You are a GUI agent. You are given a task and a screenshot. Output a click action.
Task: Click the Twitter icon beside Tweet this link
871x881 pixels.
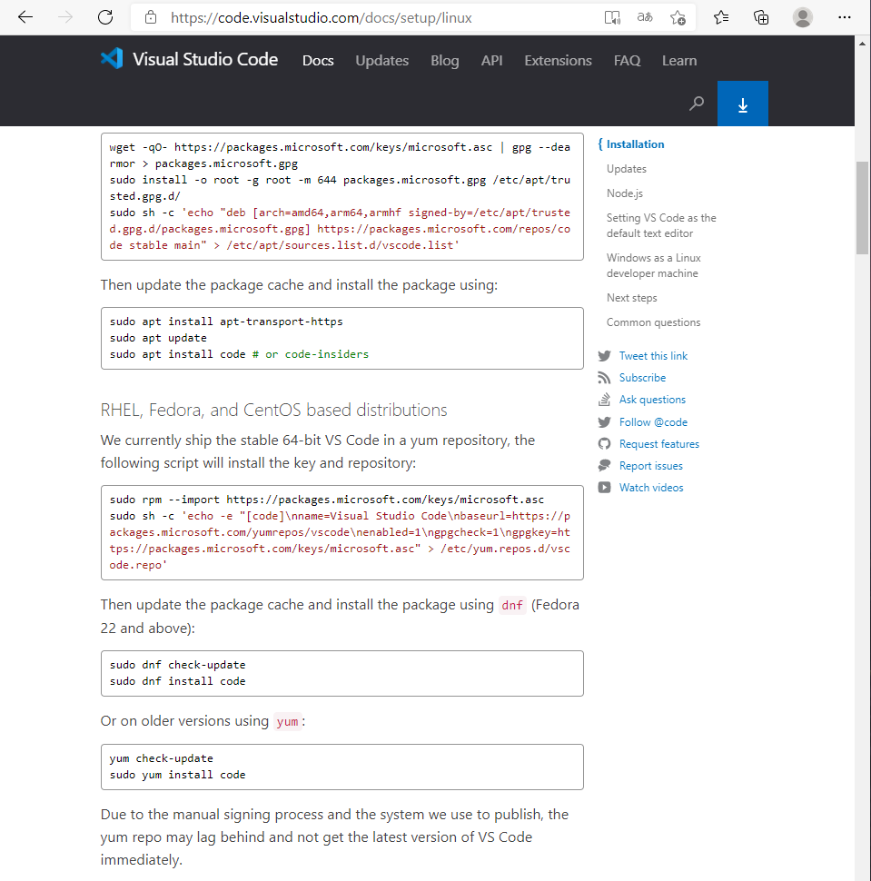click(604, 356)
